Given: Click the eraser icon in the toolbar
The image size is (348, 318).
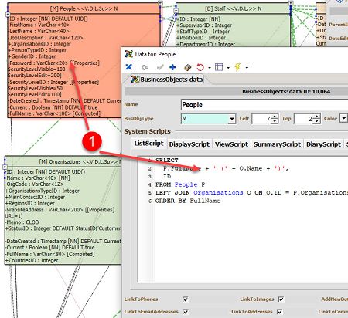Looking at the screenshot, I should [188, 67].
